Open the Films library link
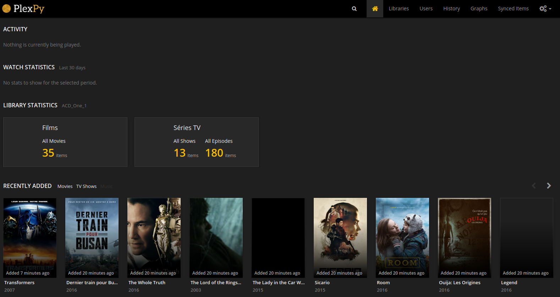560x297 pixels. (x=50, y=128)
